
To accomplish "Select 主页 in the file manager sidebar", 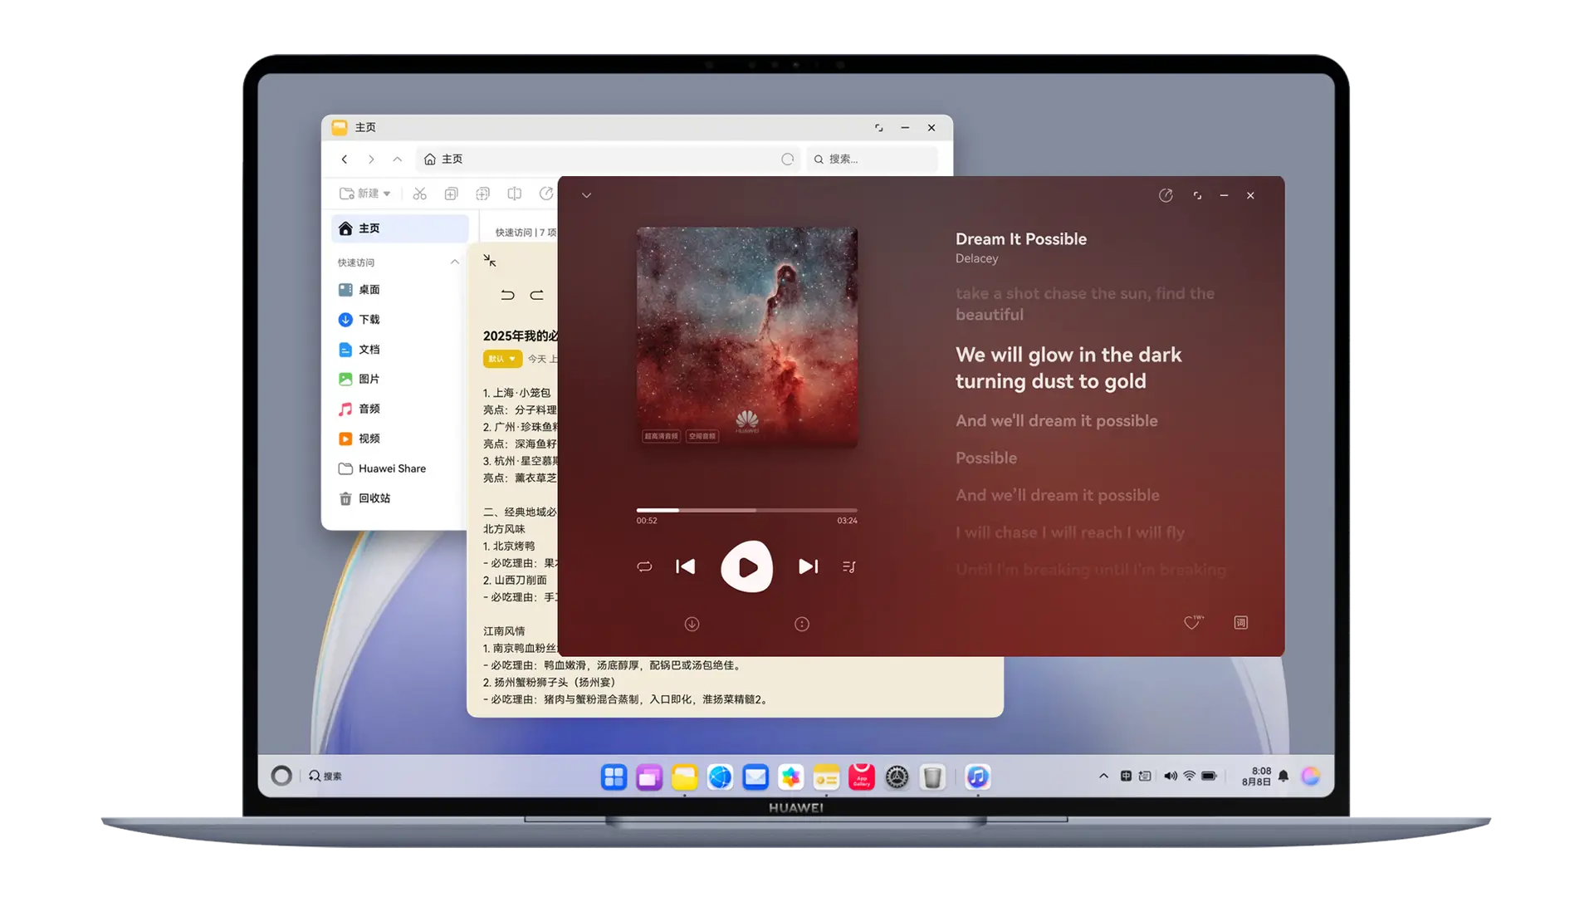I will click(399, 228).
